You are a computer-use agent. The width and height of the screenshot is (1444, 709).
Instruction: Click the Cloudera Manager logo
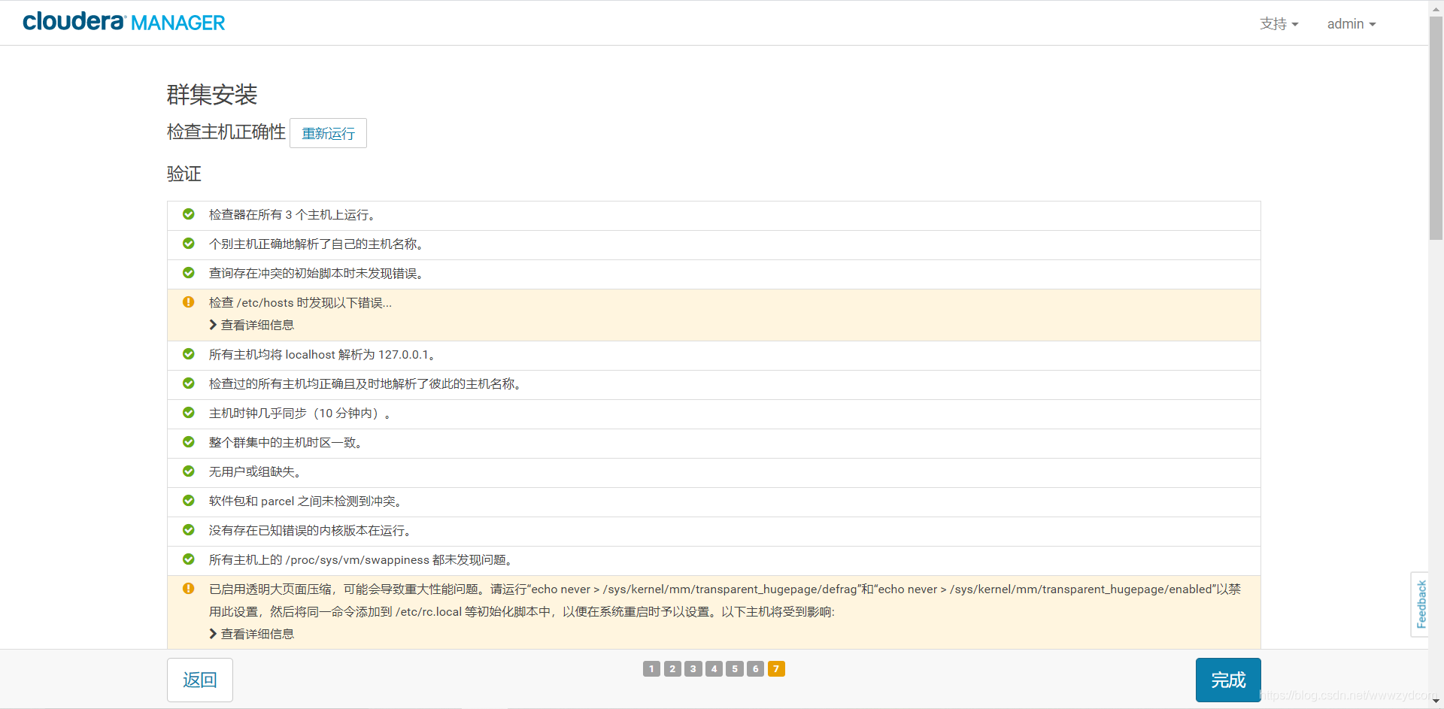(124, 22)
